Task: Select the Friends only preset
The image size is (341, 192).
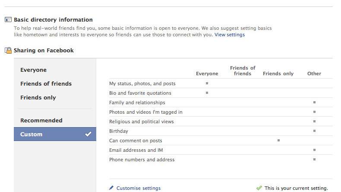Action: click(38, 98)
